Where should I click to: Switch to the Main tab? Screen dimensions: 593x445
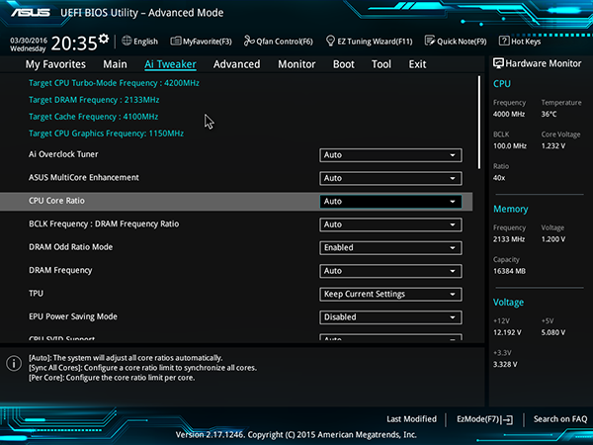[x=115, y=64]
